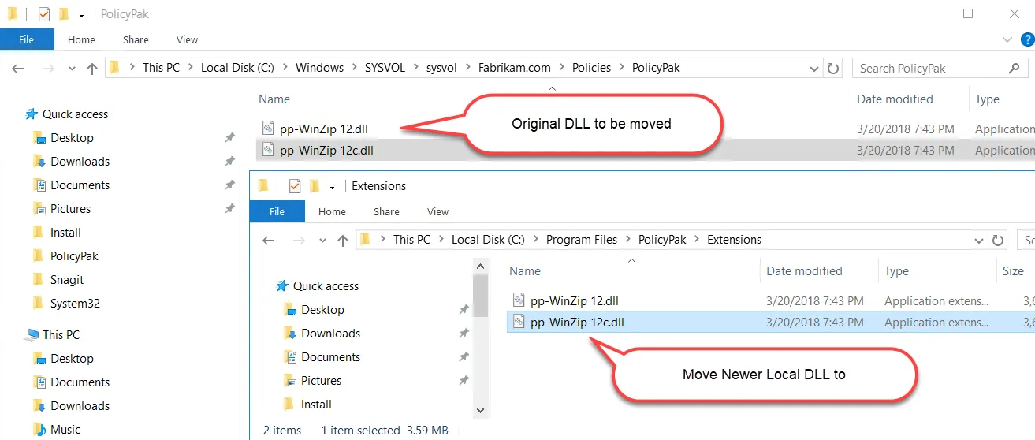Select SYSVOL breadcrumb in address bar
The width and height of the screenshot is (1035, 440).
tap(385, 68)
